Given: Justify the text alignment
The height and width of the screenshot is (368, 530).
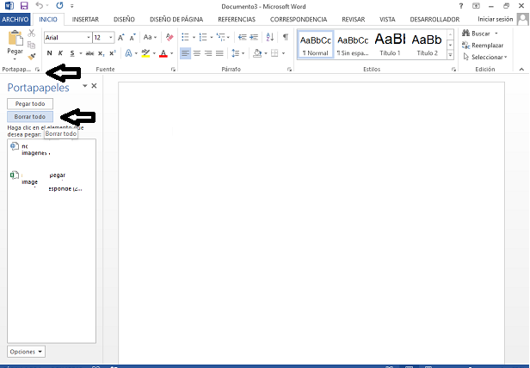Looking at the screenshot, I should pos(219,53).
